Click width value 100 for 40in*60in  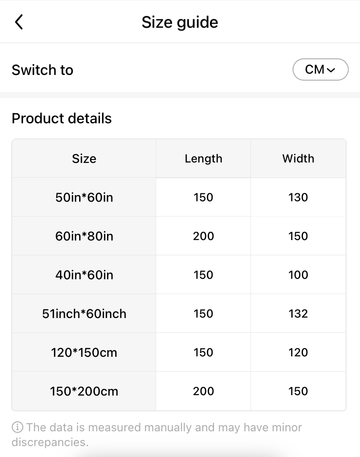click(298, 275)
